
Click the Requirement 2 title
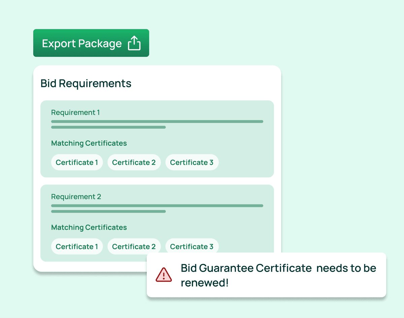point(76,197)
